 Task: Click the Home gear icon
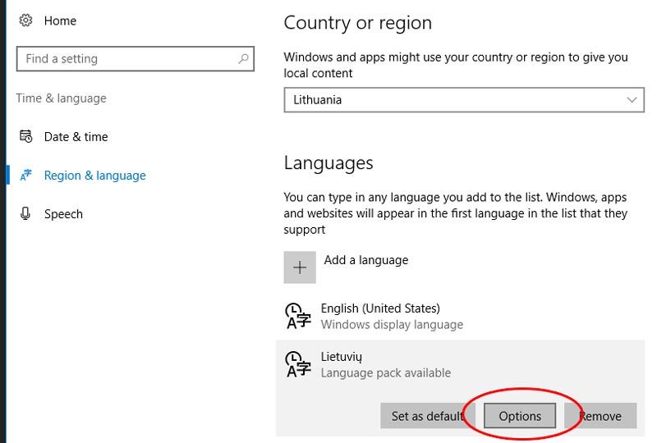click(x=25, y=20)
